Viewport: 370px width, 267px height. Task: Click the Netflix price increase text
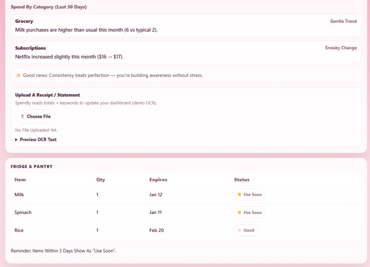69,57
